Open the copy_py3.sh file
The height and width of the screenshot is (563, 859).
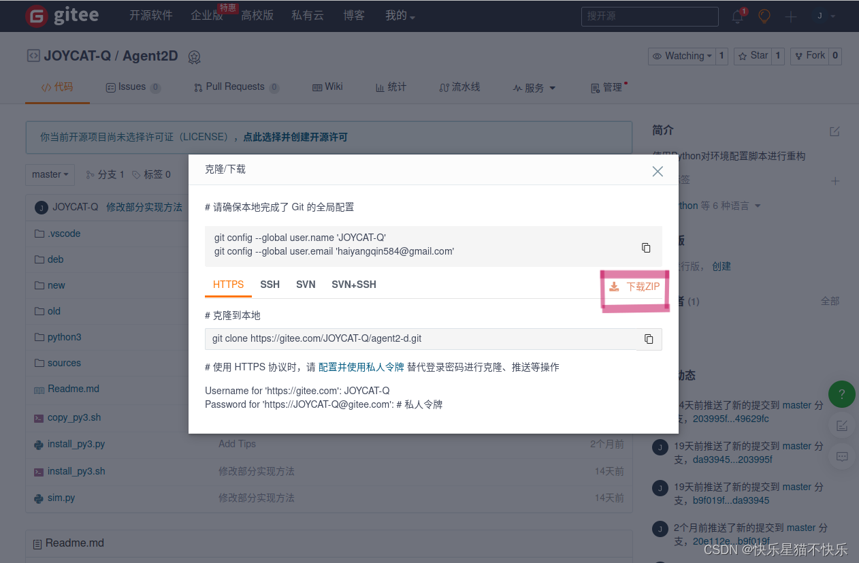[x=74, y=417]
